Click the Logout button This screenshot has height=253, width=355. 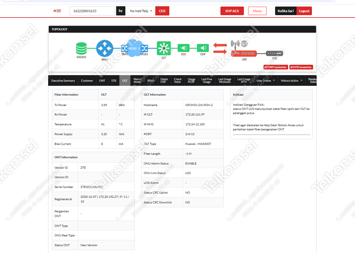[x=304, y=11]
